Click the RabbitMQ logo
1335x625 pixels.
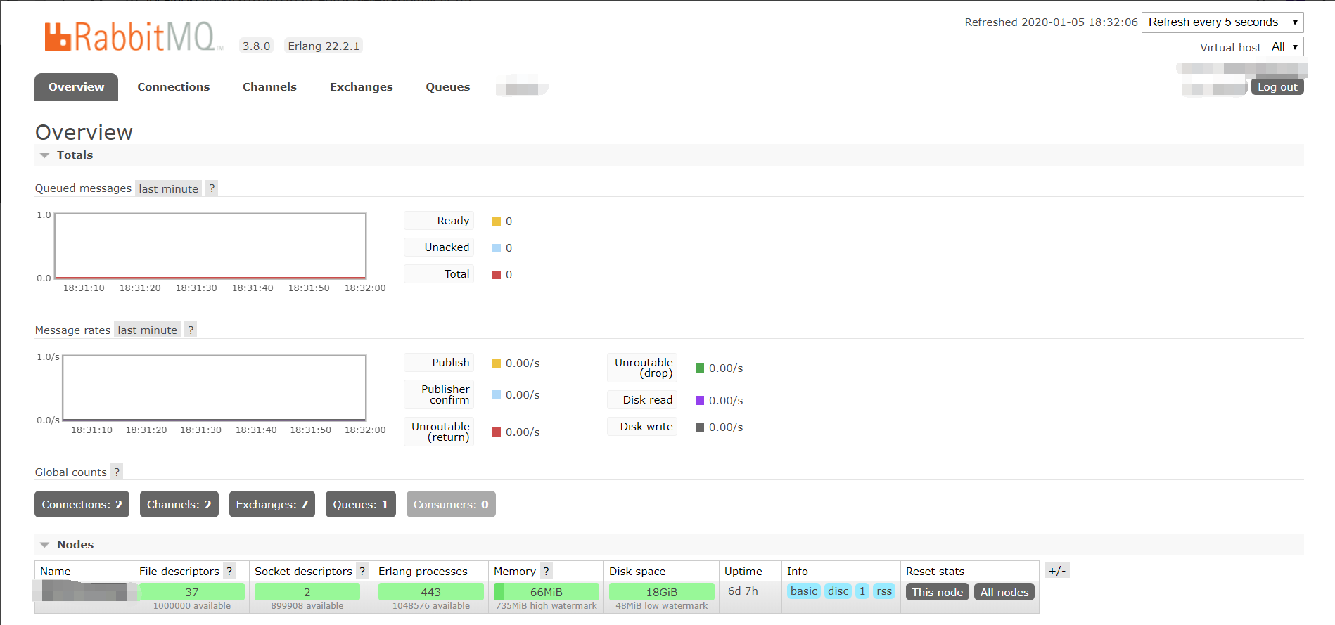[x=133, y=37]
